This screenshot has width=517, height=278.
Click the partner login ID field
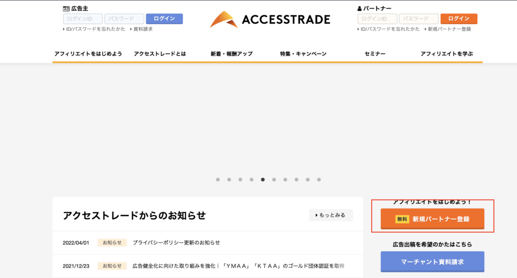(x=377, y=19)
